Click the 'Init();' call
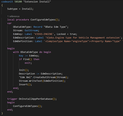Viewport: 123px width, 116px height. pos(24,70)
